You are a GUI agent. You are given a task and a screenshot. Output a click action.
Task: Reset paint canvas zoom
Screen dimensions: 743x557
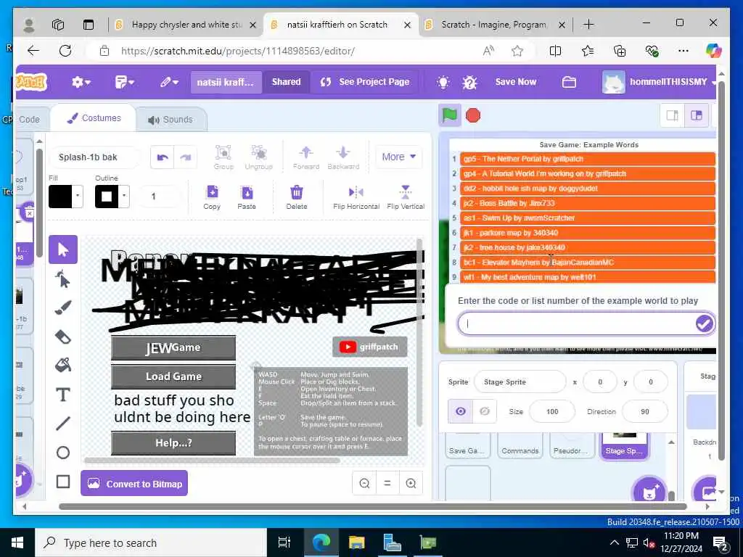click(x=387, y=483)
